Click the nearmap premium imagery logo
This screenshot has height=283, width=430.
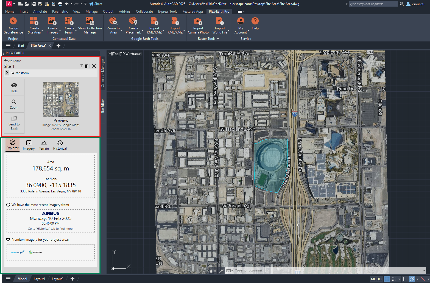coord(18,252)
